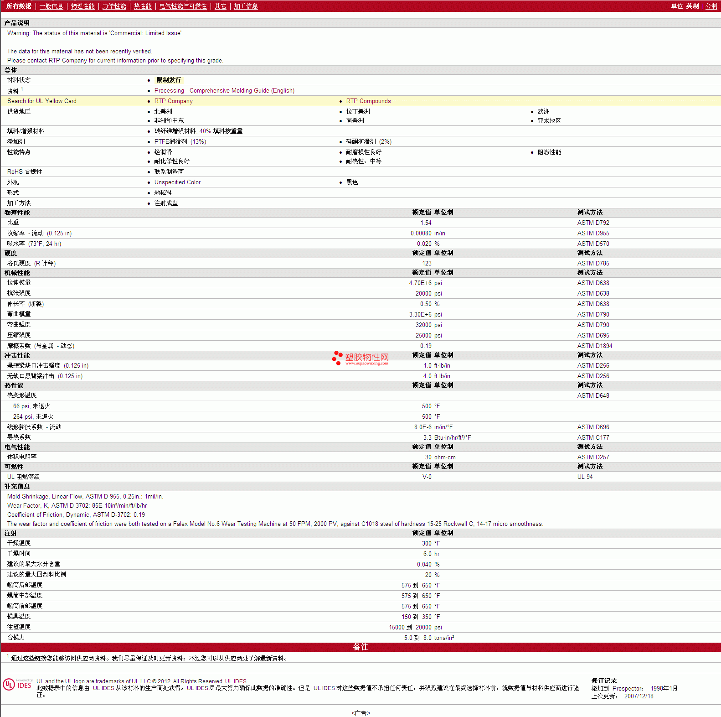Select the 热性能 tab
This screenshot has width=721, height=717.
pos(143,6)
